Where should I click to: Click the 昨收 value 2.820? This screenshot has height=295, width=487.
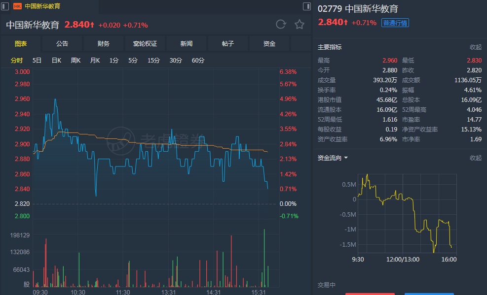point(474,70)
